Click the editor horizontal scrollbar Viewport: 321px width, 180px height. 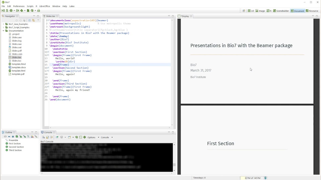pyautogui.click(x=110, y=127)
